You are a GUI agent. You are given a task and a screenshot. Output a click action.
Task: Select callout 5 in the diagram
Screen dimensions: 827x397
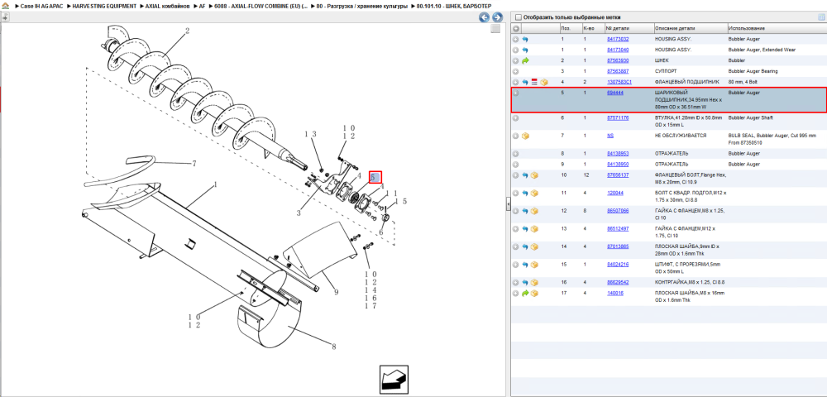pos(375,178)
